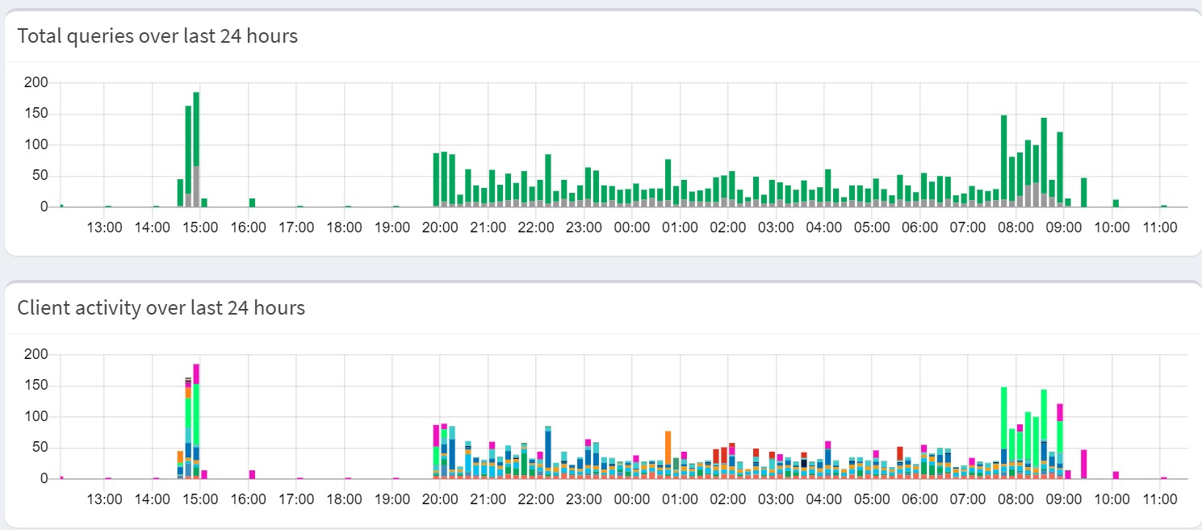
Task: Select 10:00 axis label in Client activity chart
Action: tap(1112, 499)
